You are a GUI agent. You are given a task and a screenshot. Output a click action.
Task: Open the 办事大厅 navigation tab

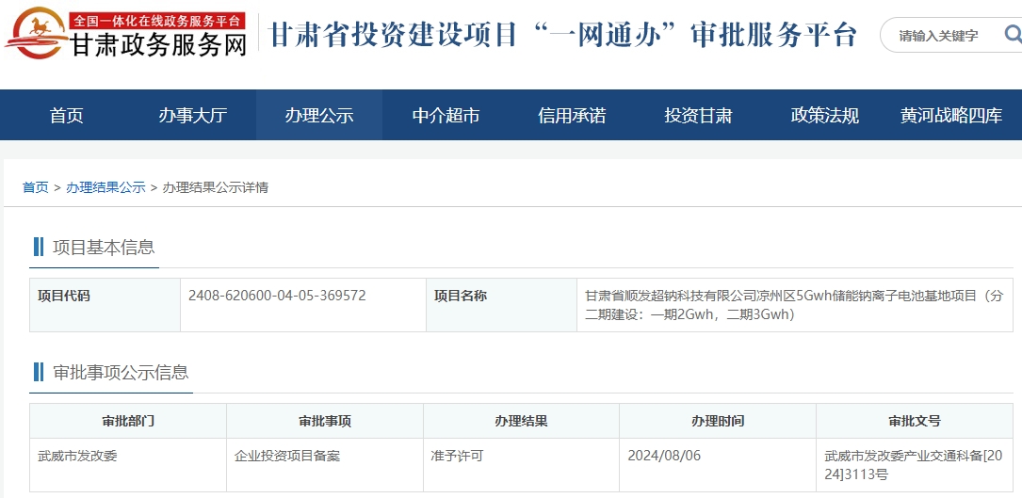point(193,116)
